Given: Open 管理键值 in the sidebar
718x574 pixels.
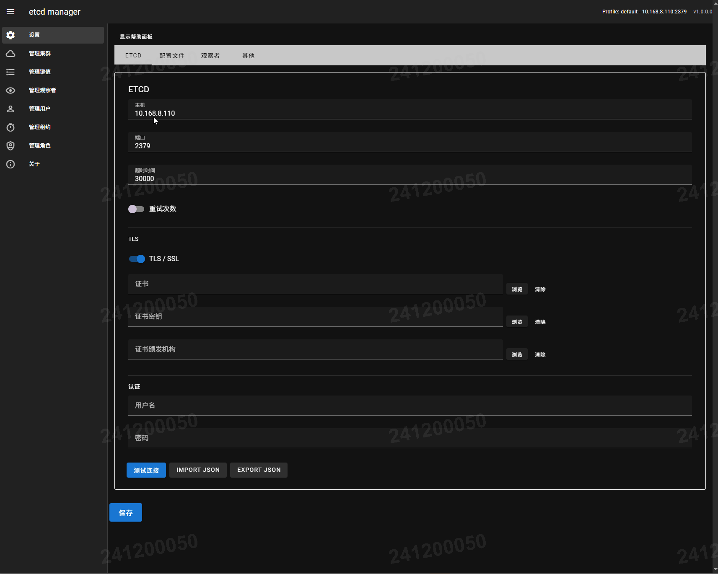Looking at the screenshot, I should point(53,72).
